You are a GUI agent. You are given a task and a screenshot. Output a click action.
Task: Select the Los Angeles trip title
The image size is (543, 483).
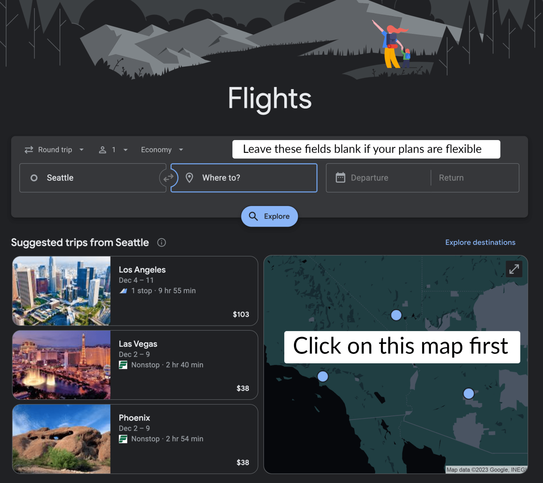[x=142, y=270]
